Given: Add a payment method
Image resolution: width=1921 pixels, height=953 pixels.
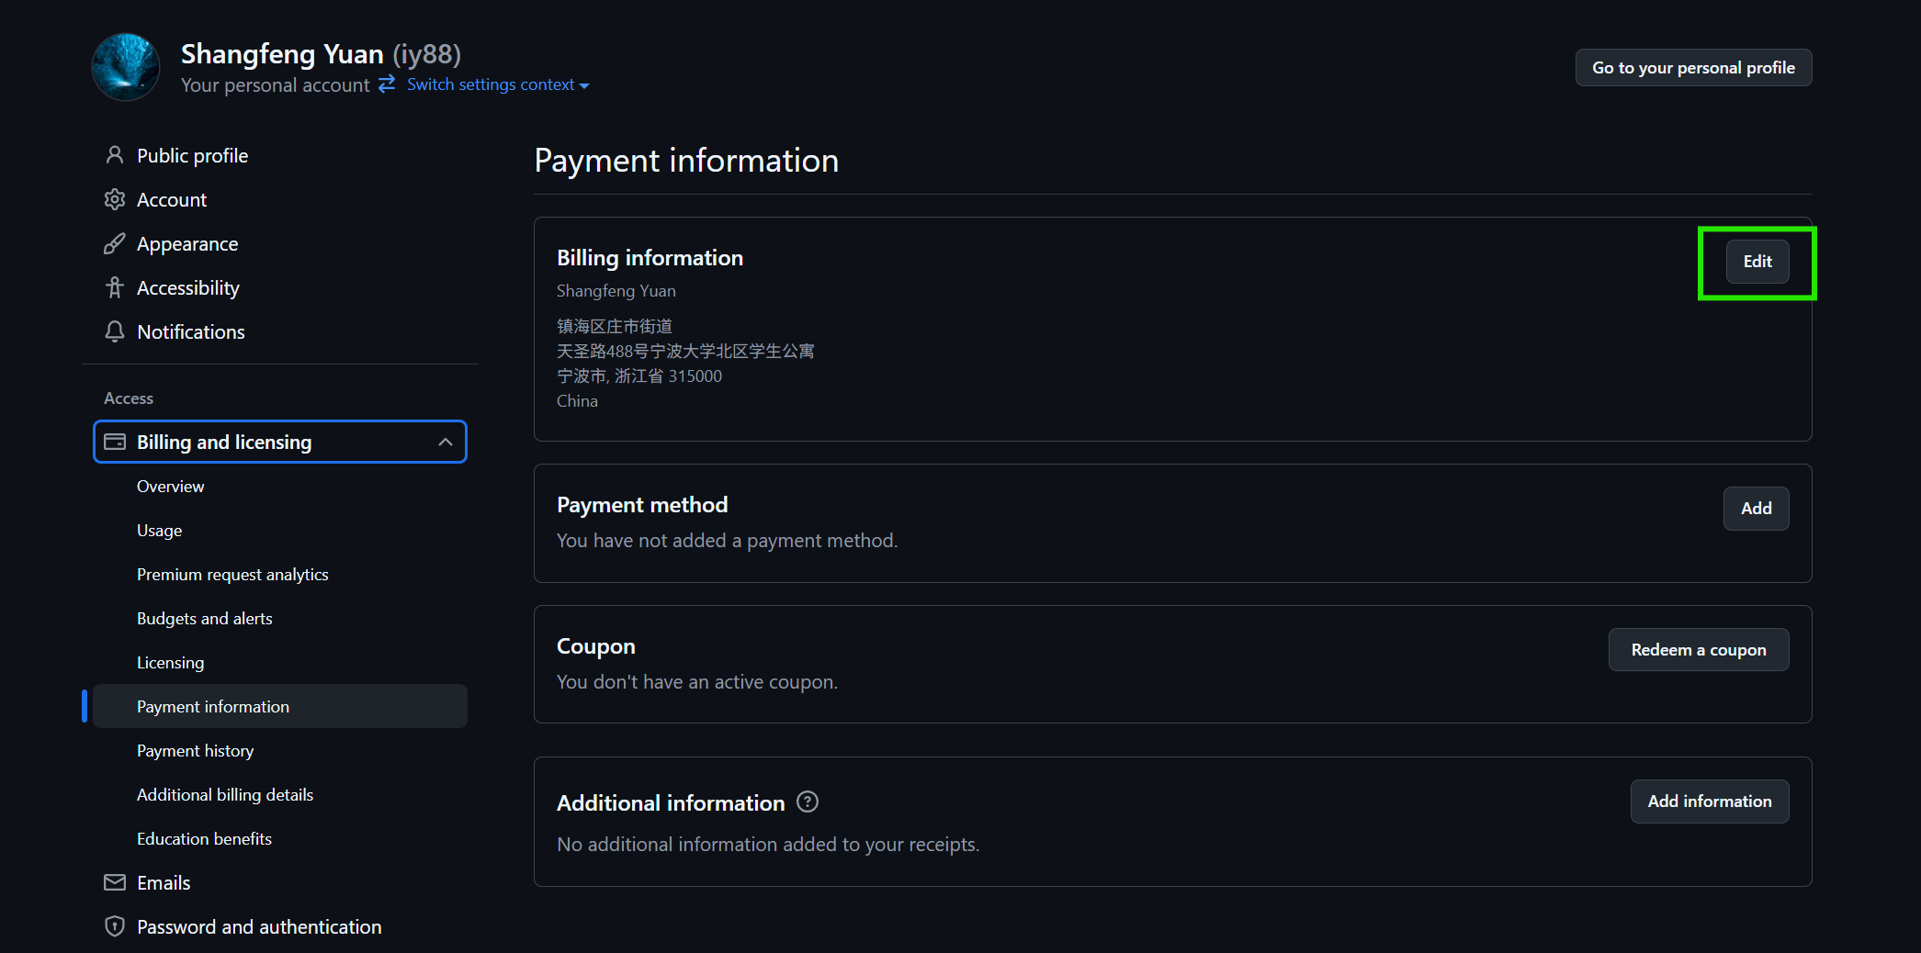Looking at the screenshot, I should (1756, 509).
